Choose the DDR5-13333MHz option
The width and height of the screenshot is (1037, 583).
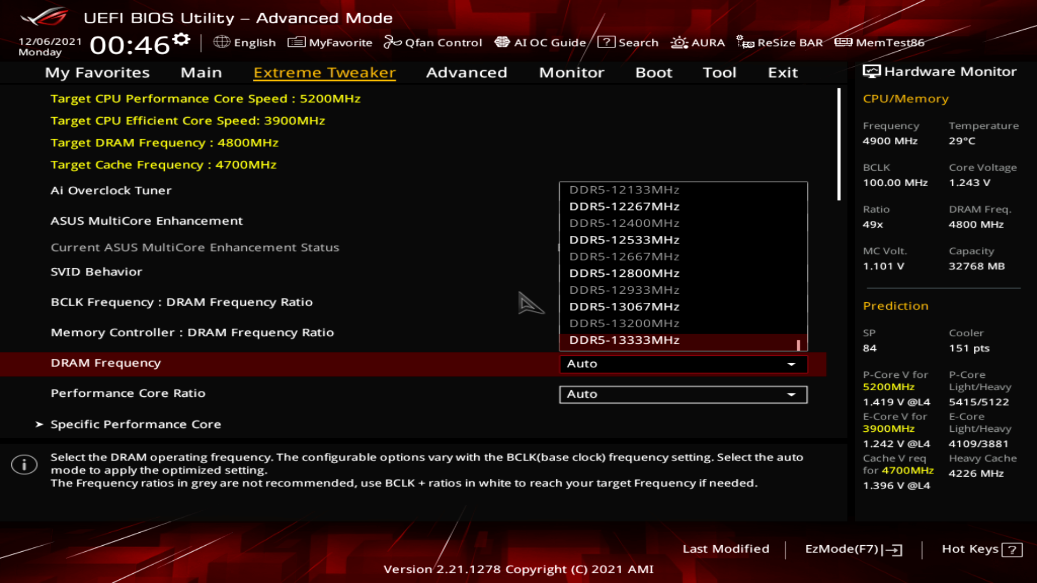(624, 340)
